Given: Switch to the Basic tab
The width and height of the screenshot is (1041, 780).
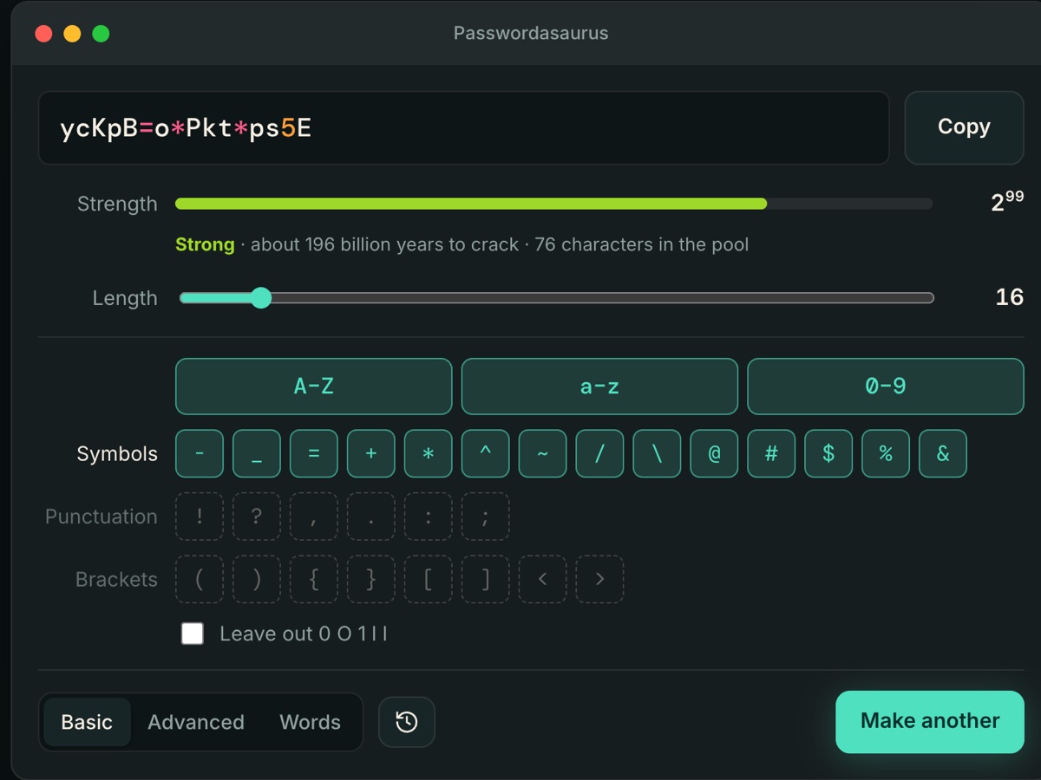Looking at the screenshot, I should pyautogui.click(x=87, y=722).
